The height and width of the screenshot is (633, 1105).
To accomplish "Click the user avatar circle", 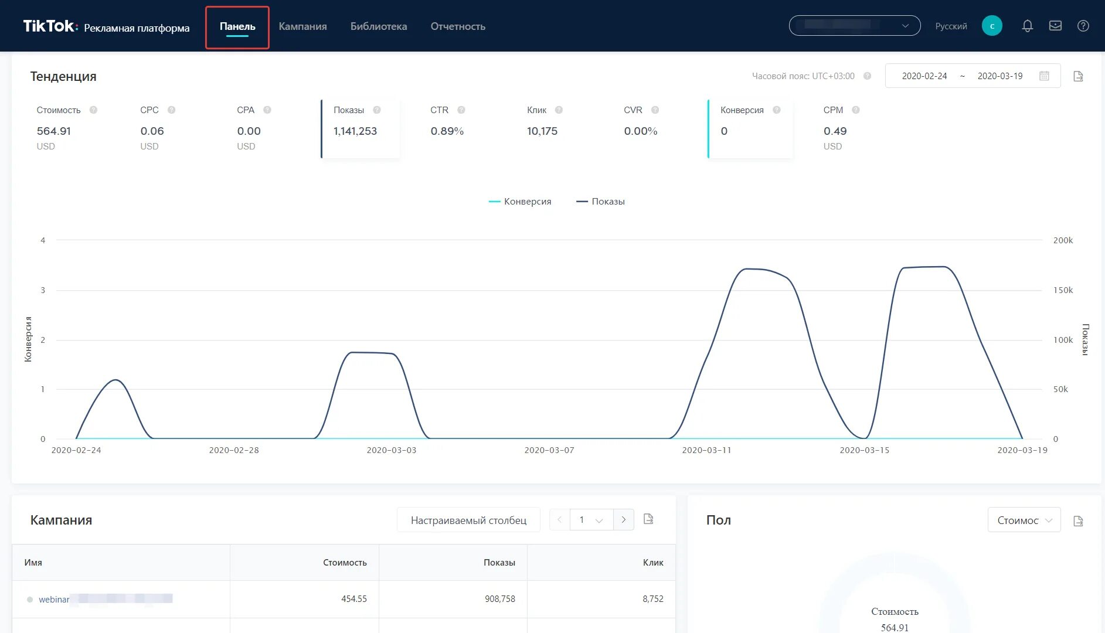I will (992, 26).
